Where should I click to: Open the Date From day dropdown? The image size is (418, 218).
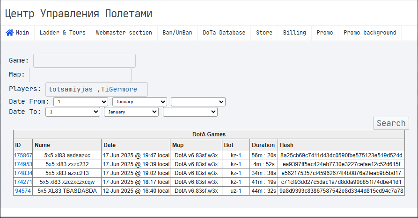pyautogui.click(x=81, y=102)
